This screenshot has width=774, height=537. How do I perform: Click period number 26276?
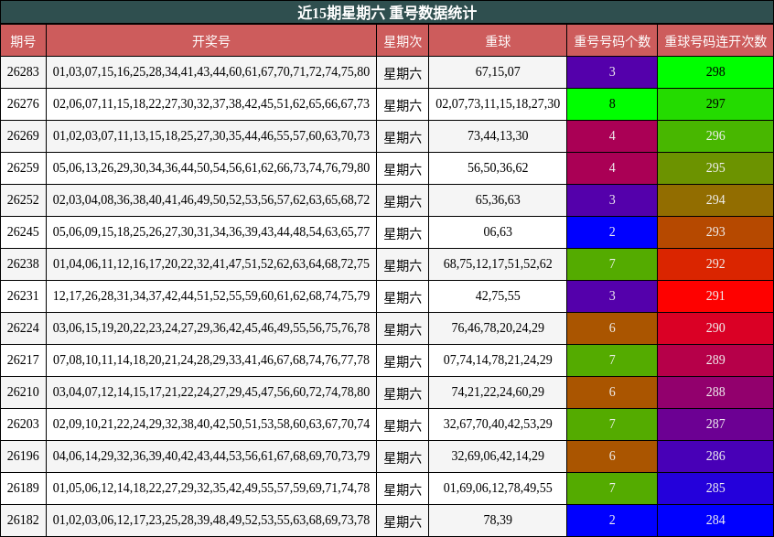click(23, 104)
